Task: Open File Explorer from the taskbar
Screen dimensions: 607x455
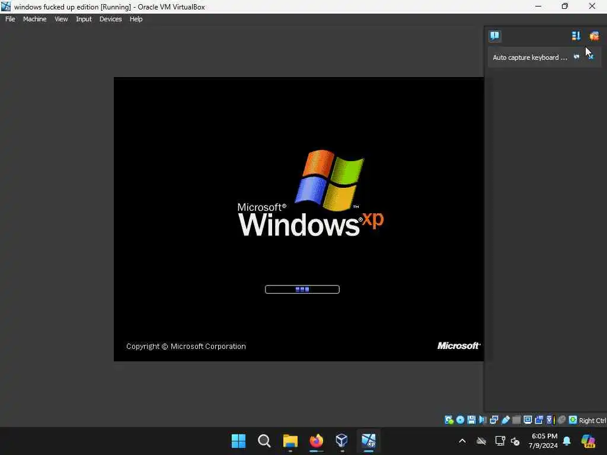Action: click(290, 441)
